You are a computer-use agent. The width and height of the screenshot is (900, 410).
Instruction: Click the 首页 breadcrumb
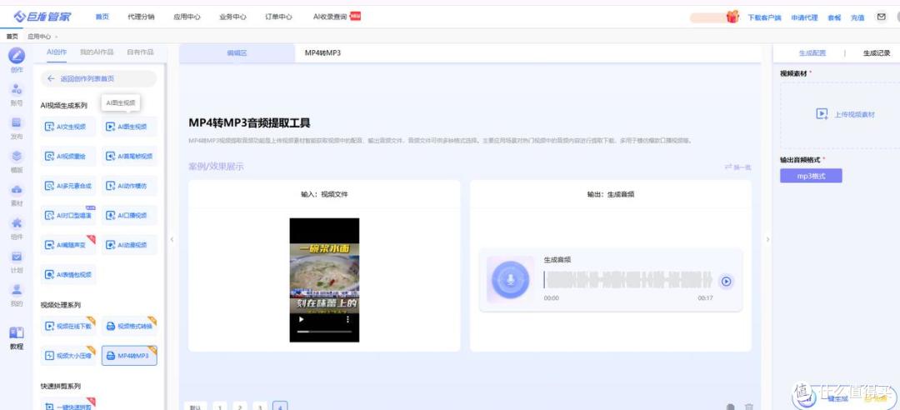(12, 36)
